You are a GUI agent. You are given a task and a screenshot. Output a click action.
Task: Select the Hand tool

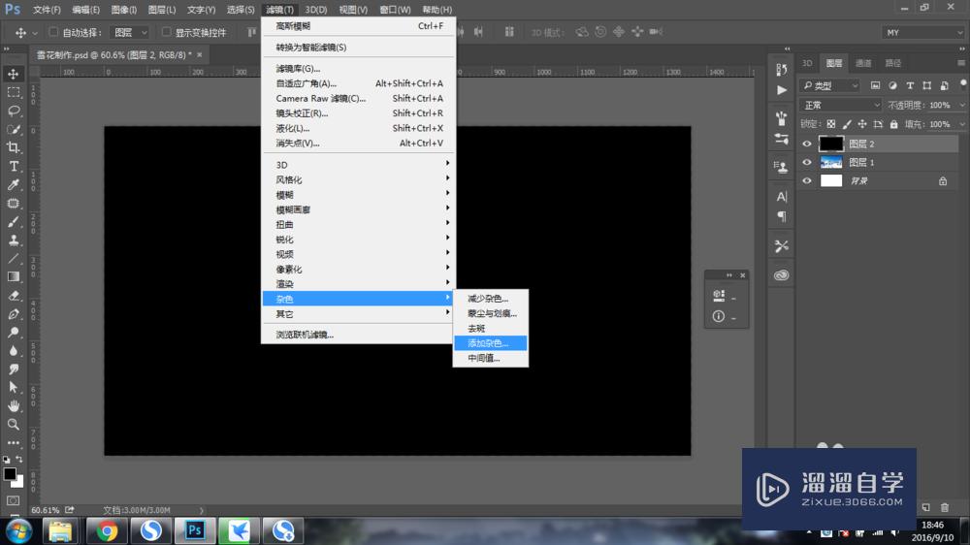[x=14, y=405]
